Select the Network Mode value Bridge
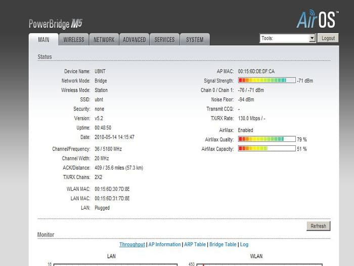Image resolution: width=354 pixels, height=266 pixels. tap(101, 81)
